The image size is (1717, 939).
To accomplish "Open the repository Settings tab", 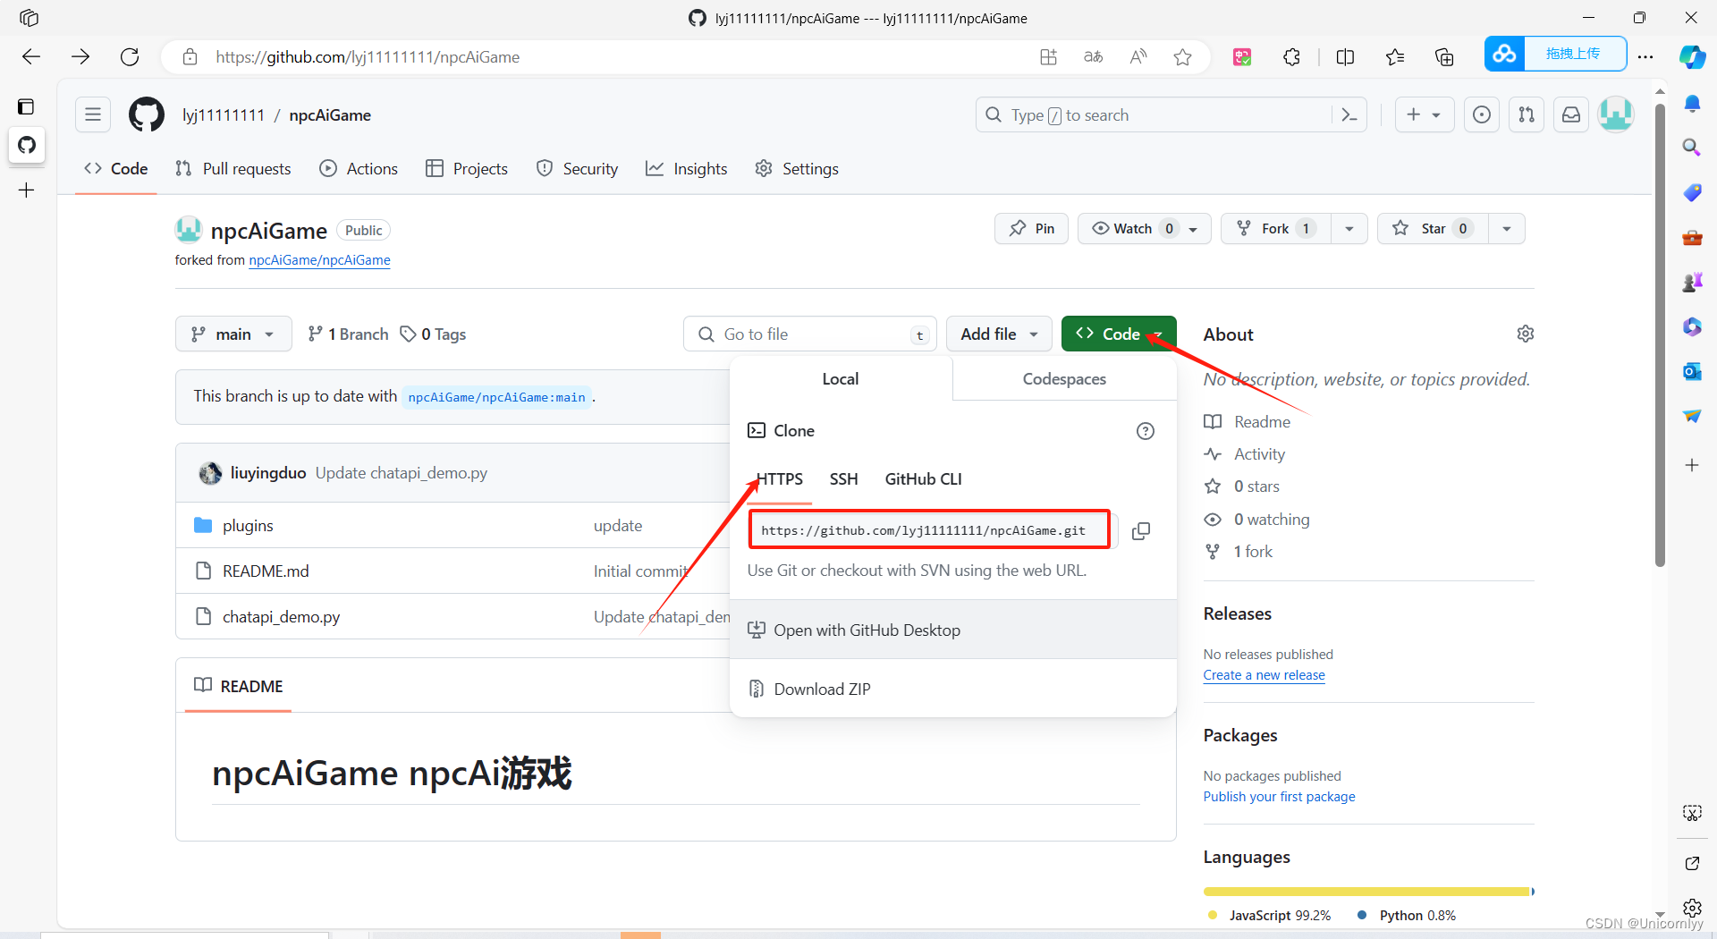I will click(x=797, y=169).
